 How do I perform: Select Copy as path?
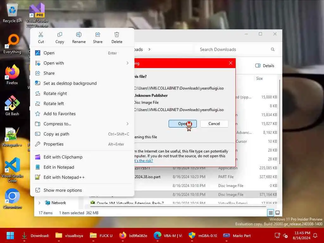click(x=82, y=134)
